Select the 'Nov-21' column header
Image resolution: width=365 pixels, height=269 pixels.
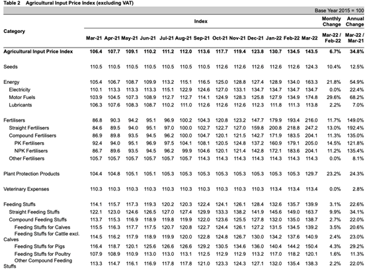click(237, 38)
